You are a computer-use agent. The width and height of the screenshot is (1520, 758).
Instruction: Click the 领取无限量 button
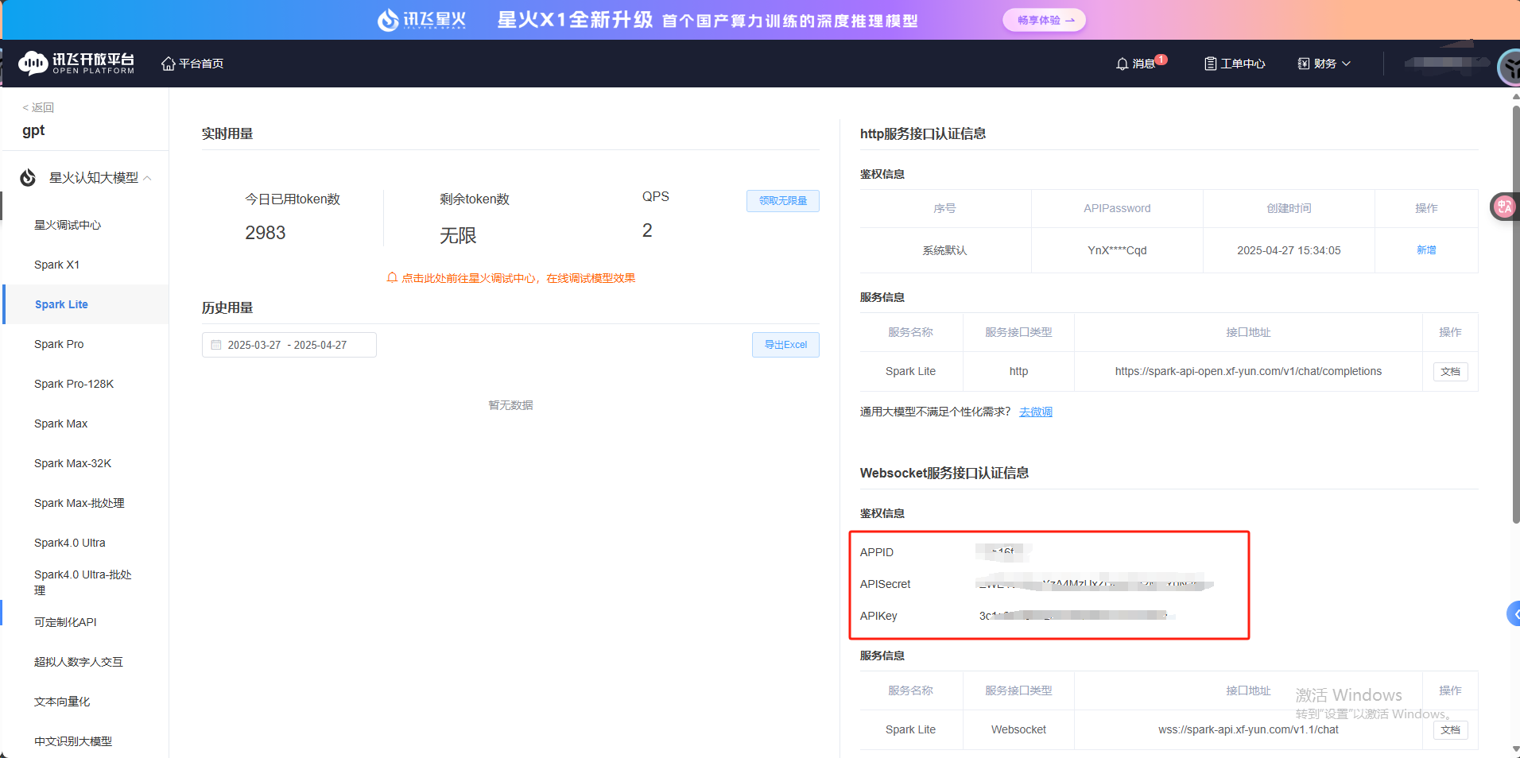782,200
